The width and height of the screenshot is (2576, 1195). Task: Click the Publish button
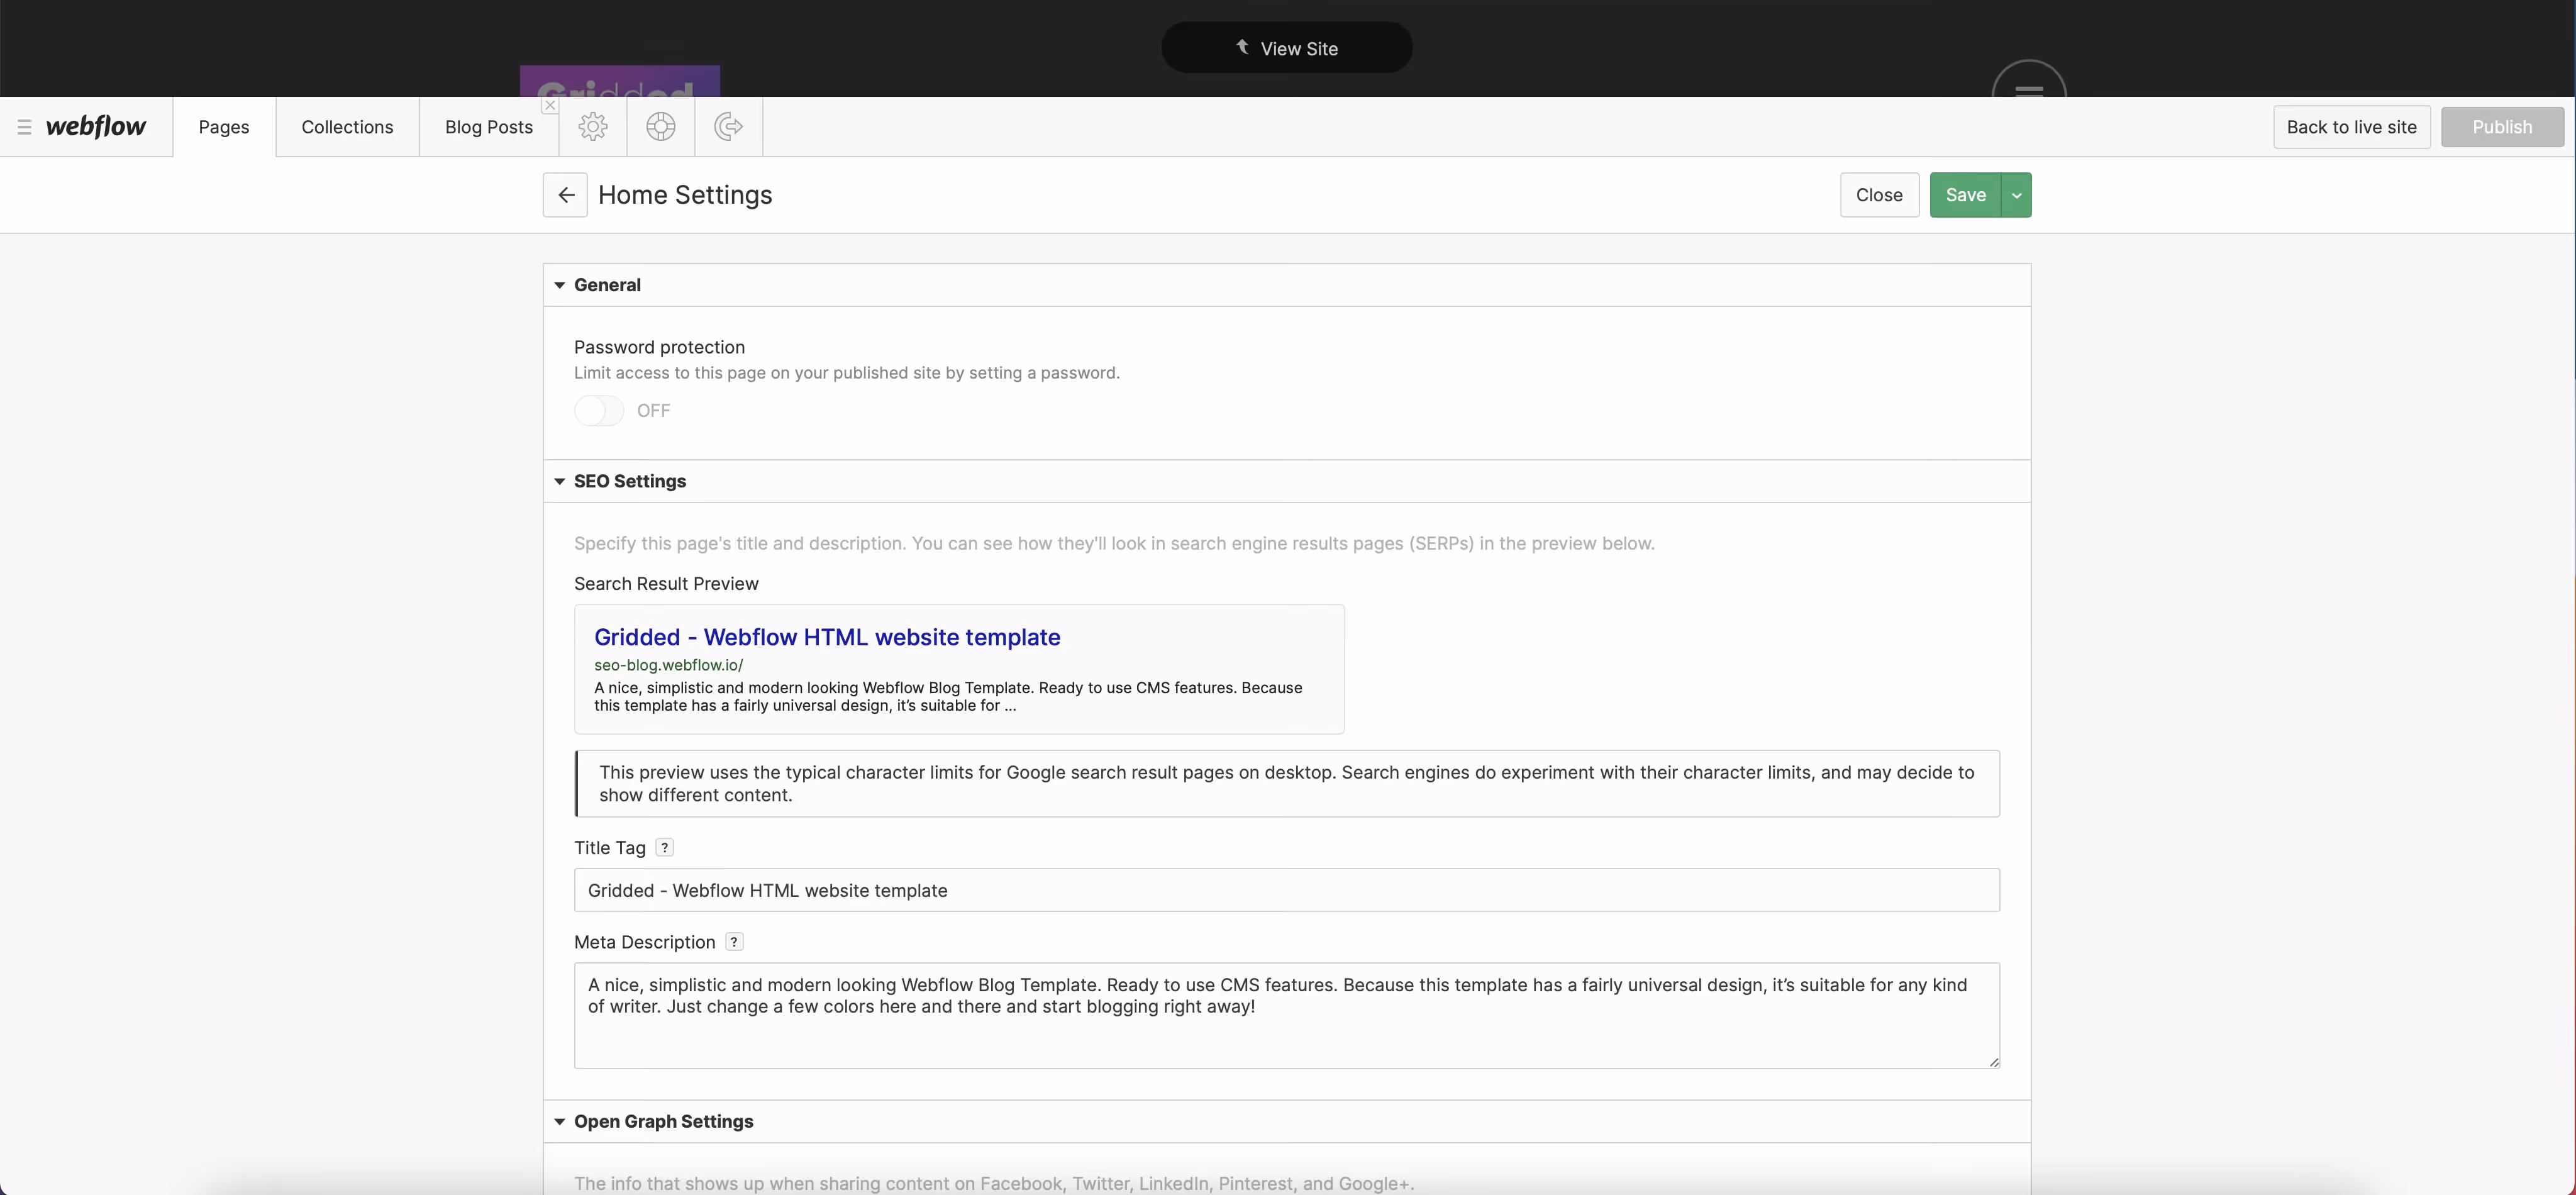(2502, 127)
